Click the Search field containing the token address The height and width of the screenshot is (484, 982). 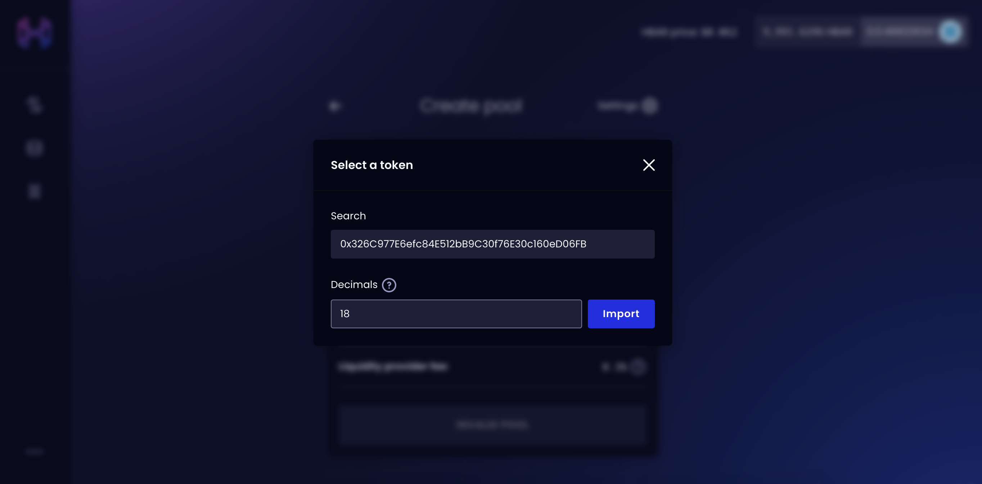(492, 244)
